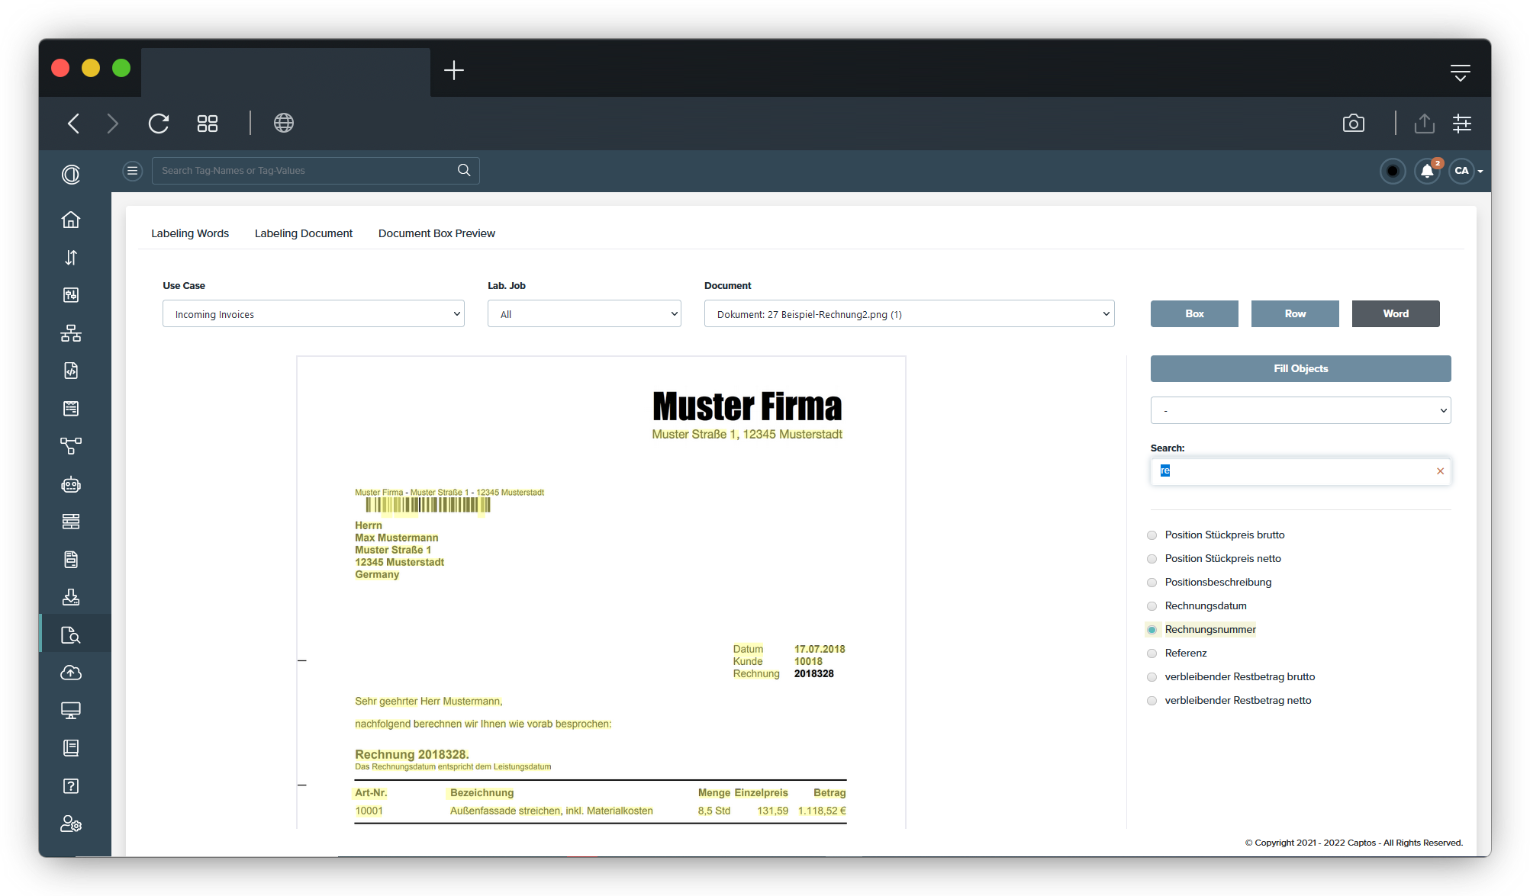
Task: Open the user settings sidebar icon
Action: tap(71, 824)
